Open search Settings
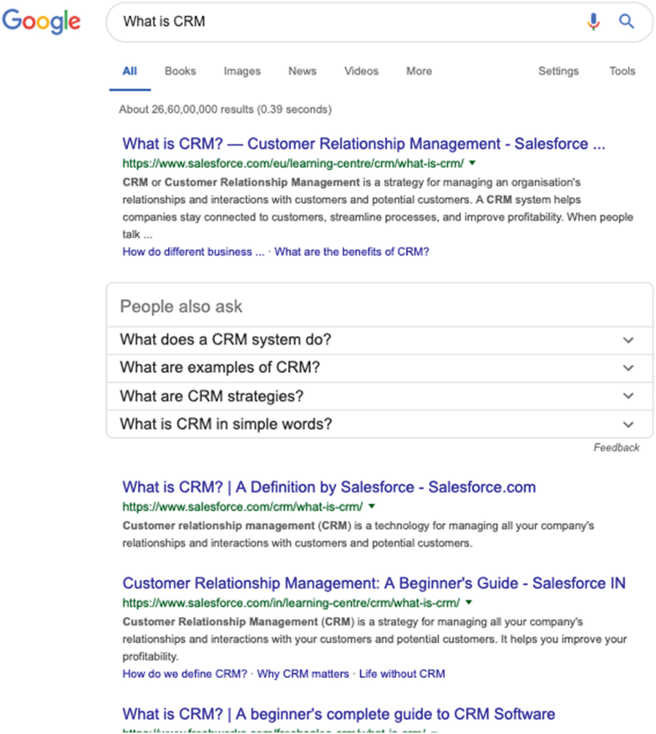The image size is (656, 734). [558, 71]
